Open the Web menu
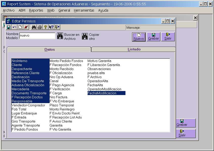214x151 pixels. [x=51, y=10]
